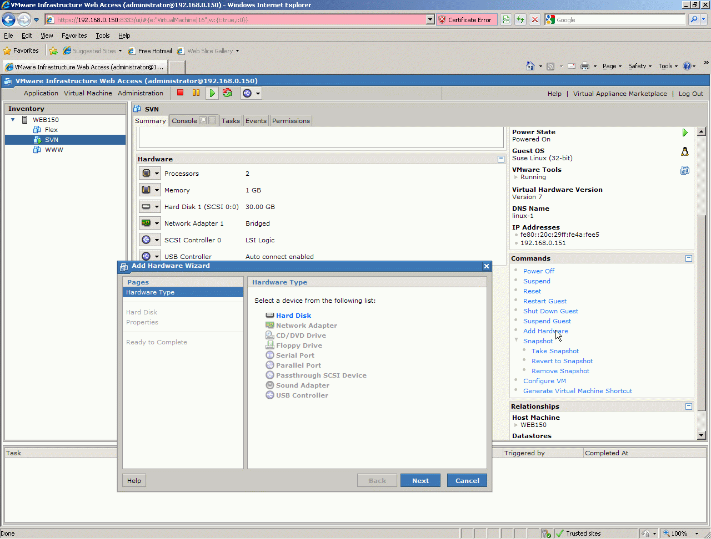Click the VMware Tools status icon
Viewport: 711px width, 539px height.
click(x=685, y=170)
